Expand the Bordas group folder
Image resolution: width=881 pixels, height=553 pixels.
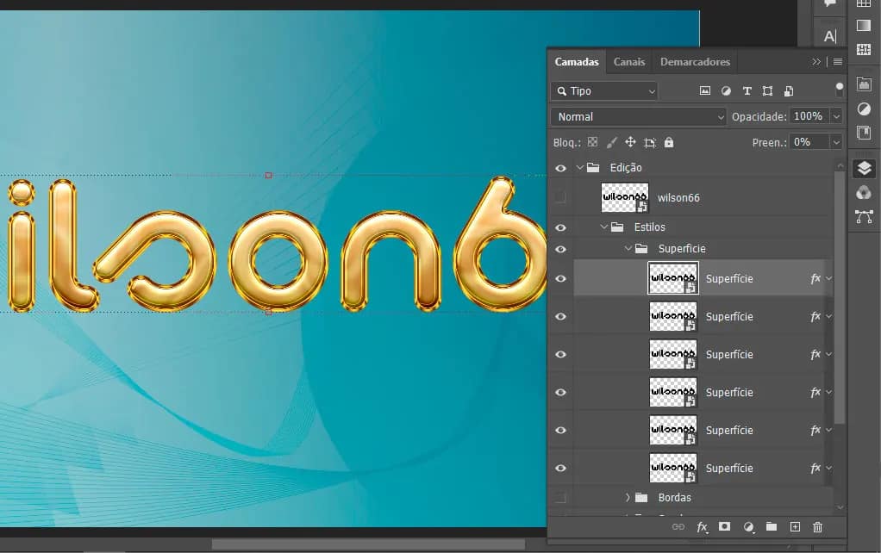(628, 497)
